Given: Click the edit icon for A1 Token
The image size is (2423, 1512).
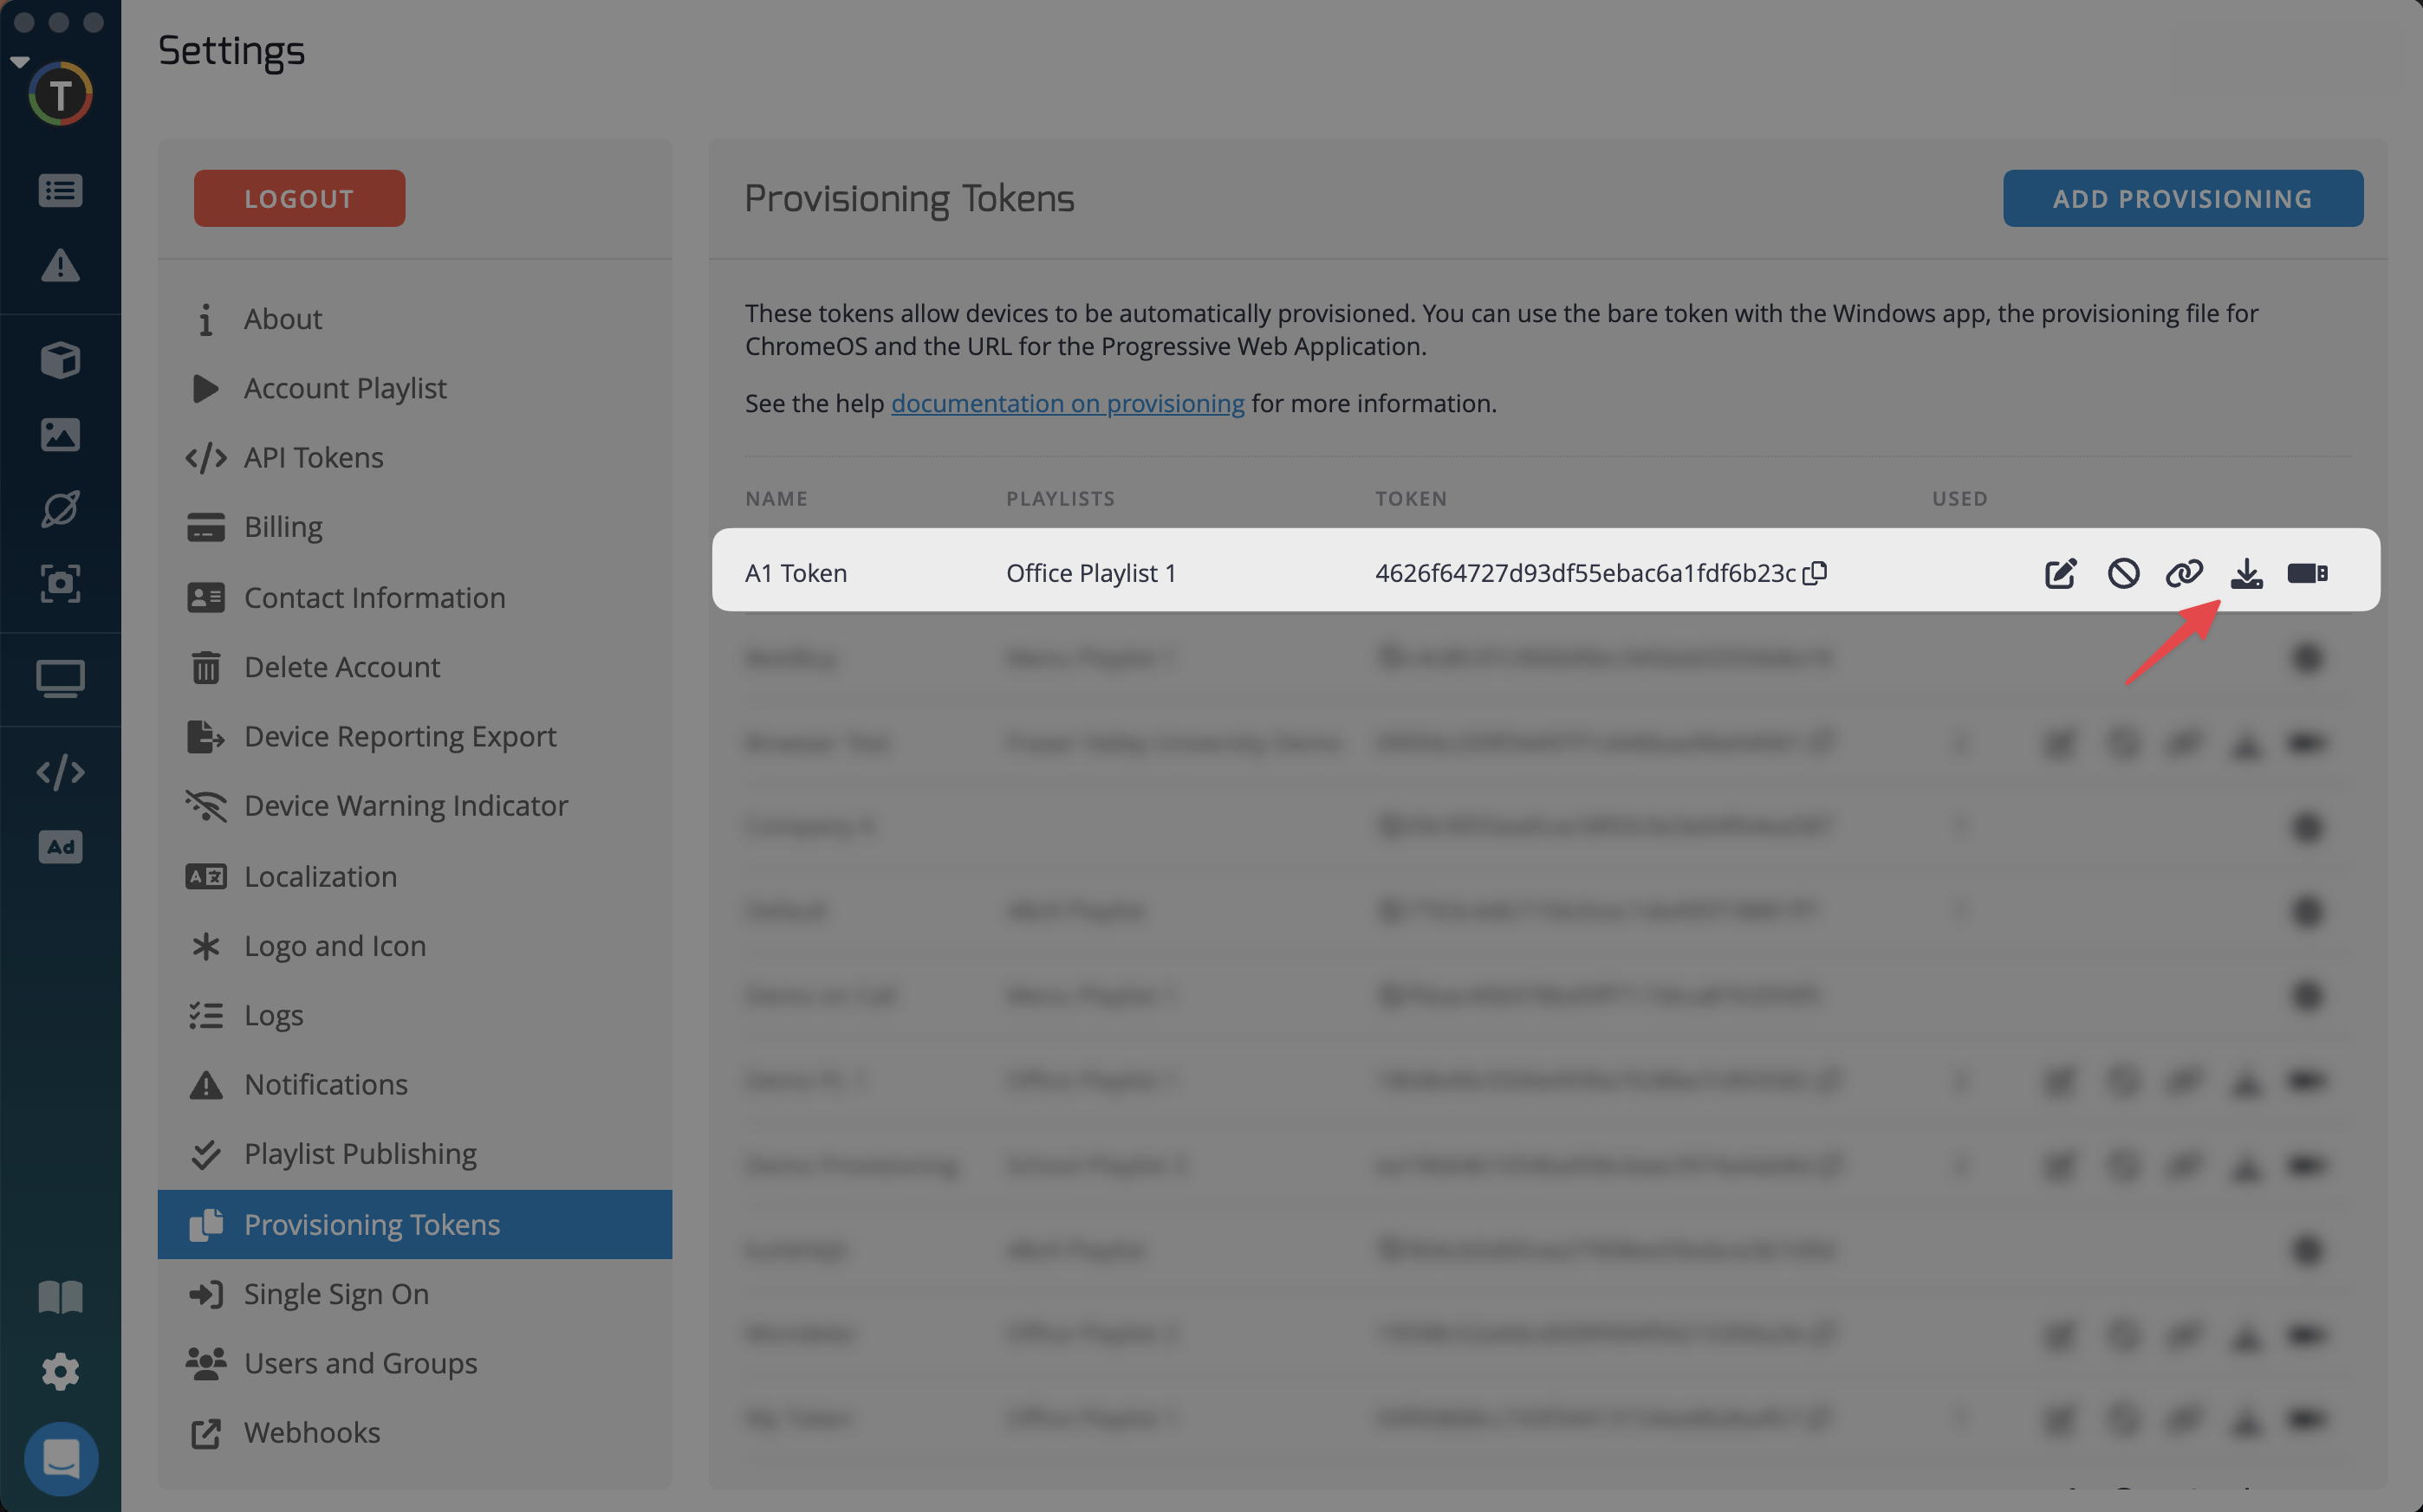Looking at the screenshot, I should click(x=2060, y=573).
